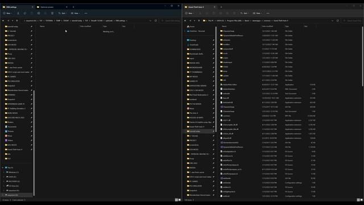
Task: Select the x64 folder in the Grand Theft Auto V list
Action: 223,80
